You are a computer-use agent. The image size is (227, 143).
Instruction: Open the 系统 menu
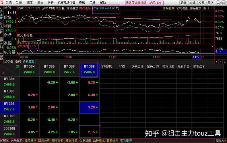coord(9,3)
